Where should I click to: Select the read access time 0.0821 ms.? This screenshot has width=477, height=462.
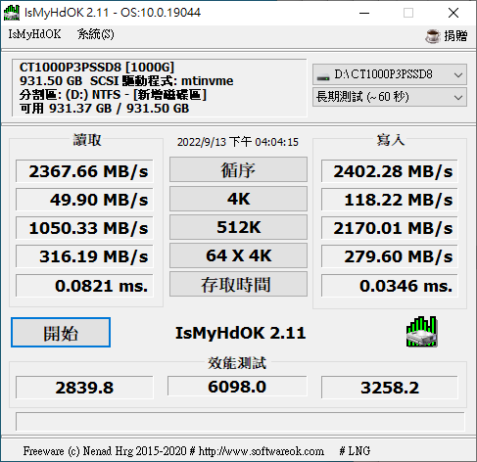[x=84, y=286]
